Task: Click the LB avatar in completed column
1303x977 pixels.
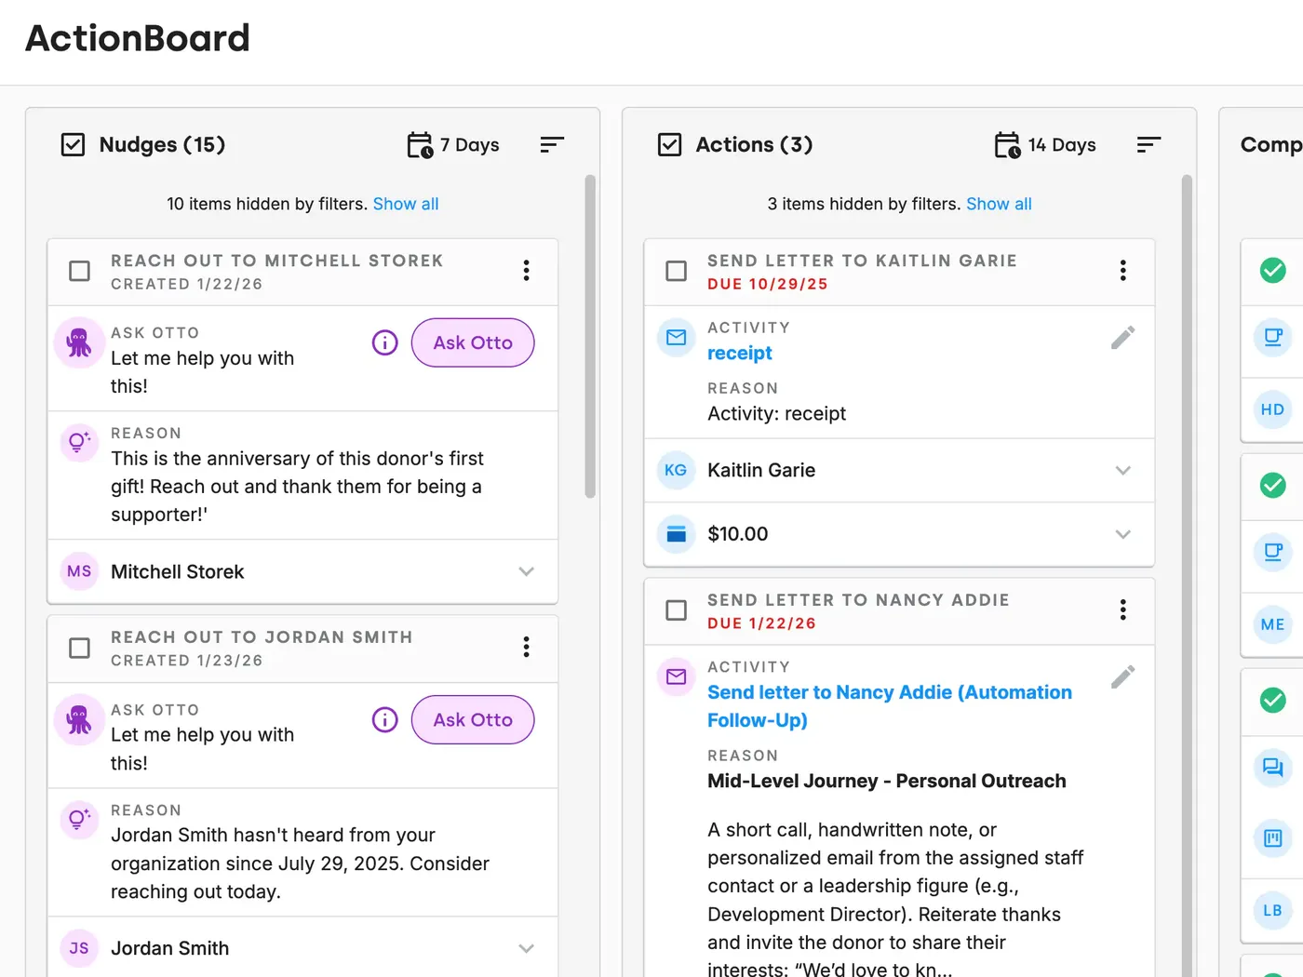Action: pyautogui.click(x=1272, y=910)
